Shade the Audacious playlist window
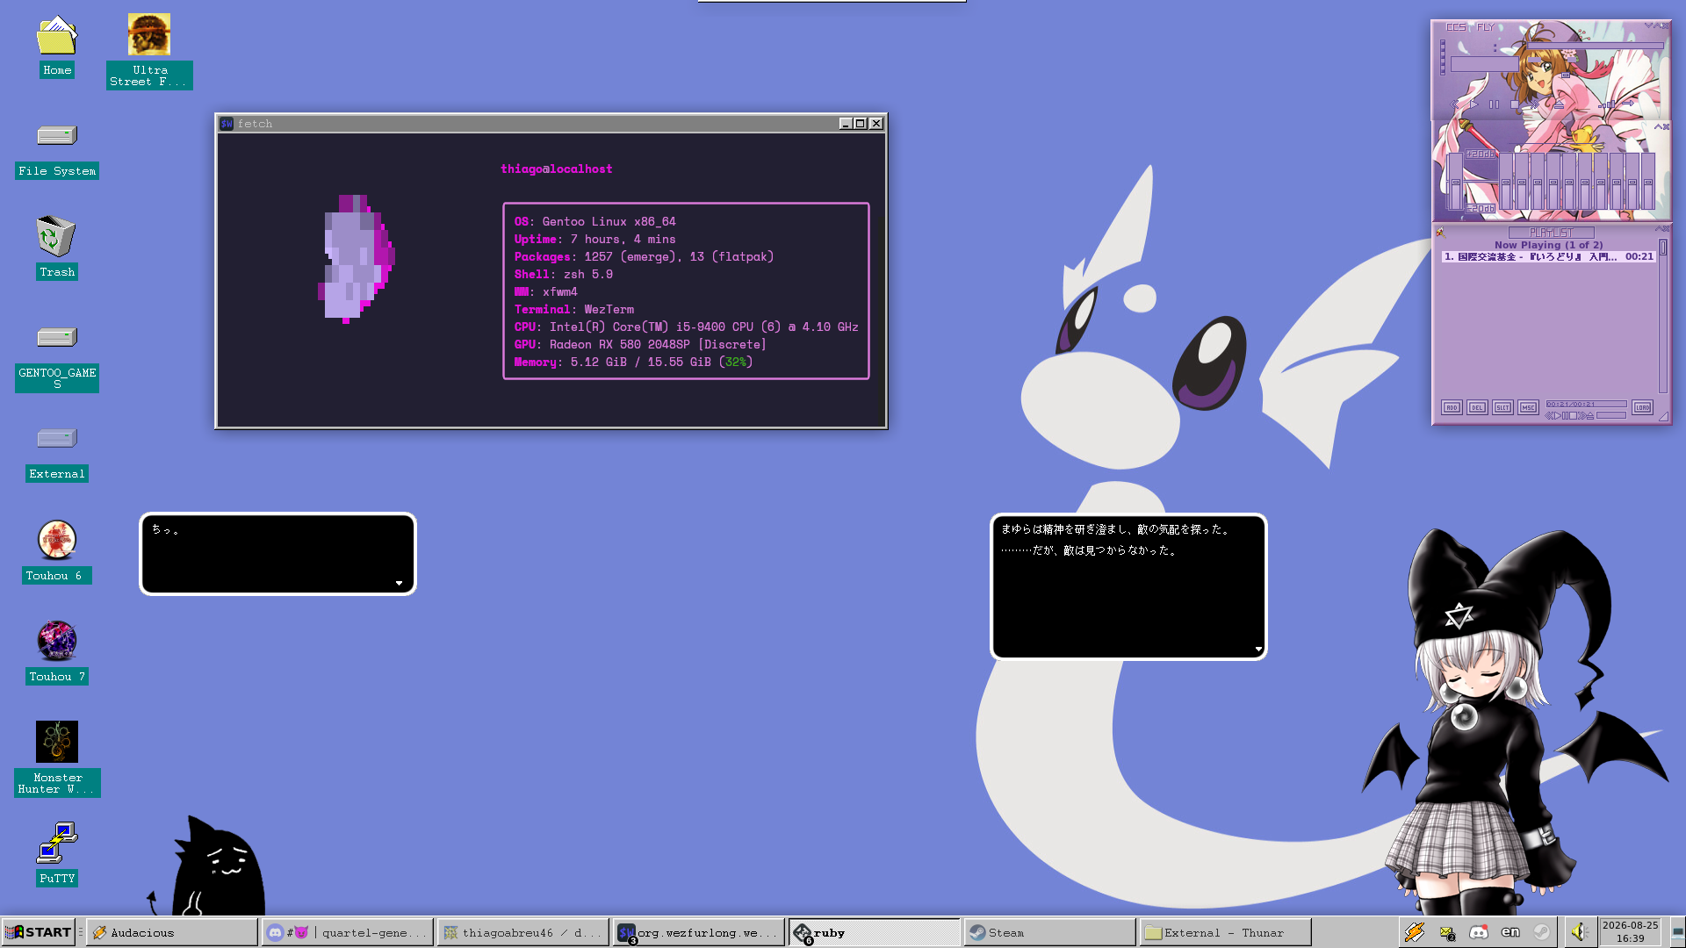Screen dimensions: 1686x948 [1657, 229]
